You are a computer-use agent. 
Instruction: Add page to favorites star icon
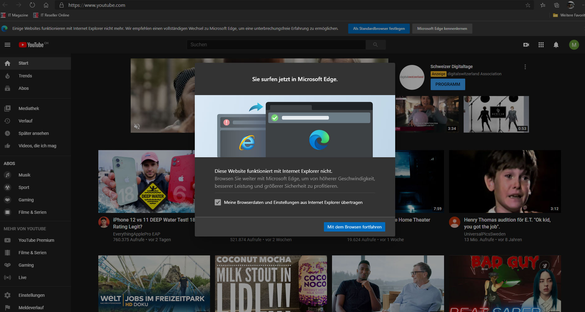click(x=528, y=5)
